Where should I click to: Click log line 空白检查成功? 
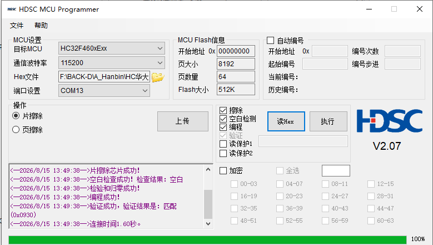(96, 179)
